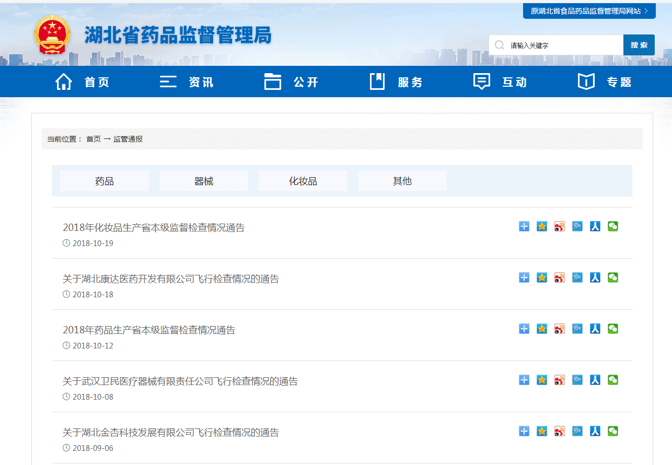Switch to the 器械 category tab
The width and height of the screenshot is (672, 465).
click(x=203, y=180)
